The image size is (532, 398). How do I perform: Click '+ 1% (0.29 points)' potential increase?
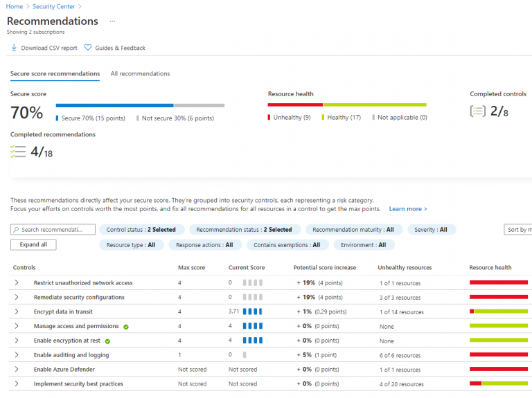[x=321, y=311]
